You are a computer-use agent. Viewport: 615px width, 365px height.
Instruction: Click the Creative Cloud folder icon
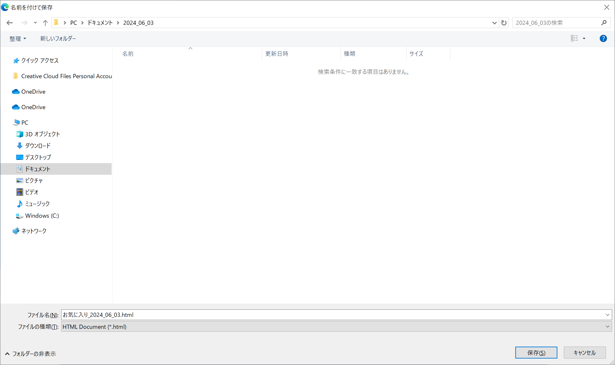[16, 76]
